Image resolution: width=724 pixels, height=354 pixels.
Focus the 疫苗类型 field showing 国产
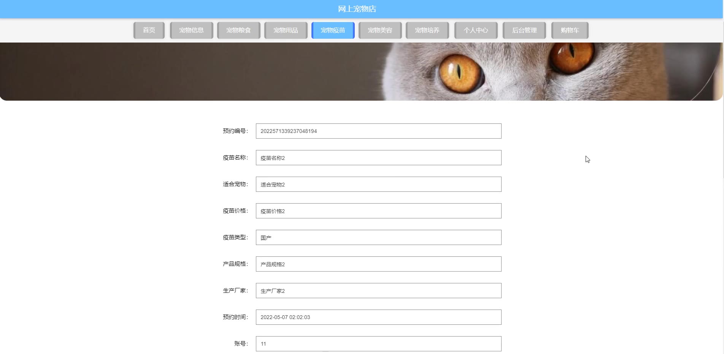[x=378, y=237]
